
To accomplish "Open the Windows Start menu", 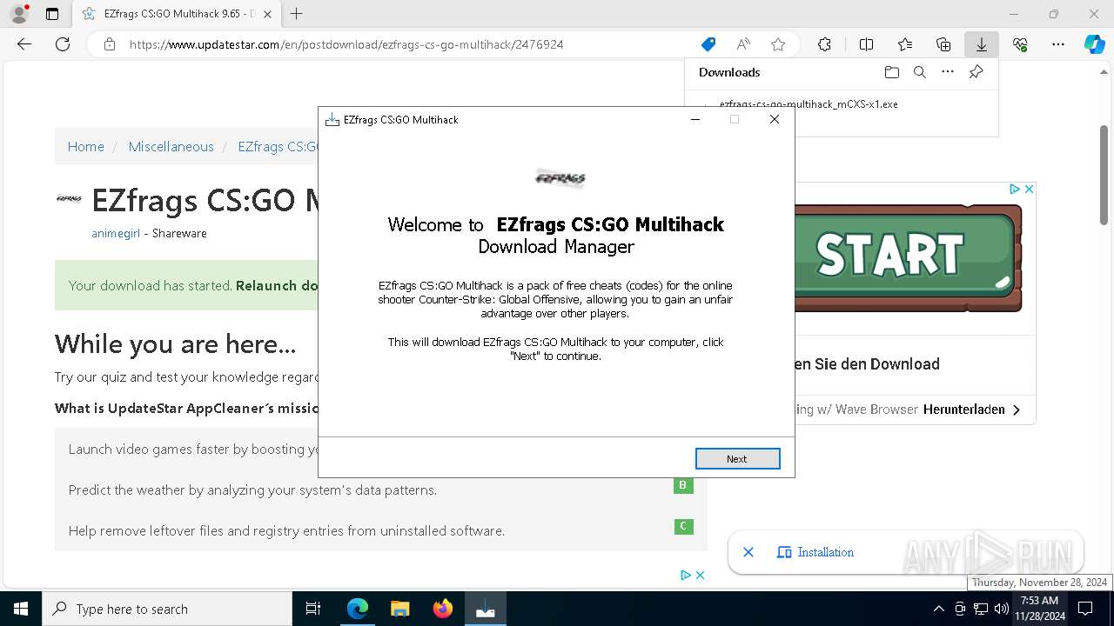I will point(21,609).
